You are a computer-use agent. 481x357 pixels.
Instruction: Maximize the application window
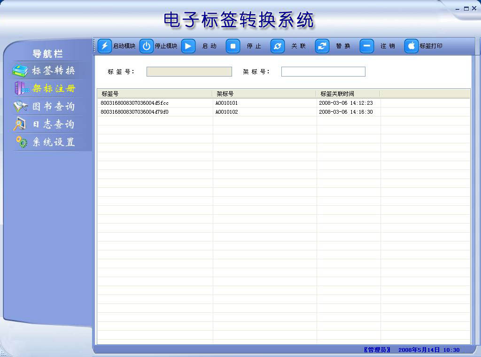click(x=466, y=8)
